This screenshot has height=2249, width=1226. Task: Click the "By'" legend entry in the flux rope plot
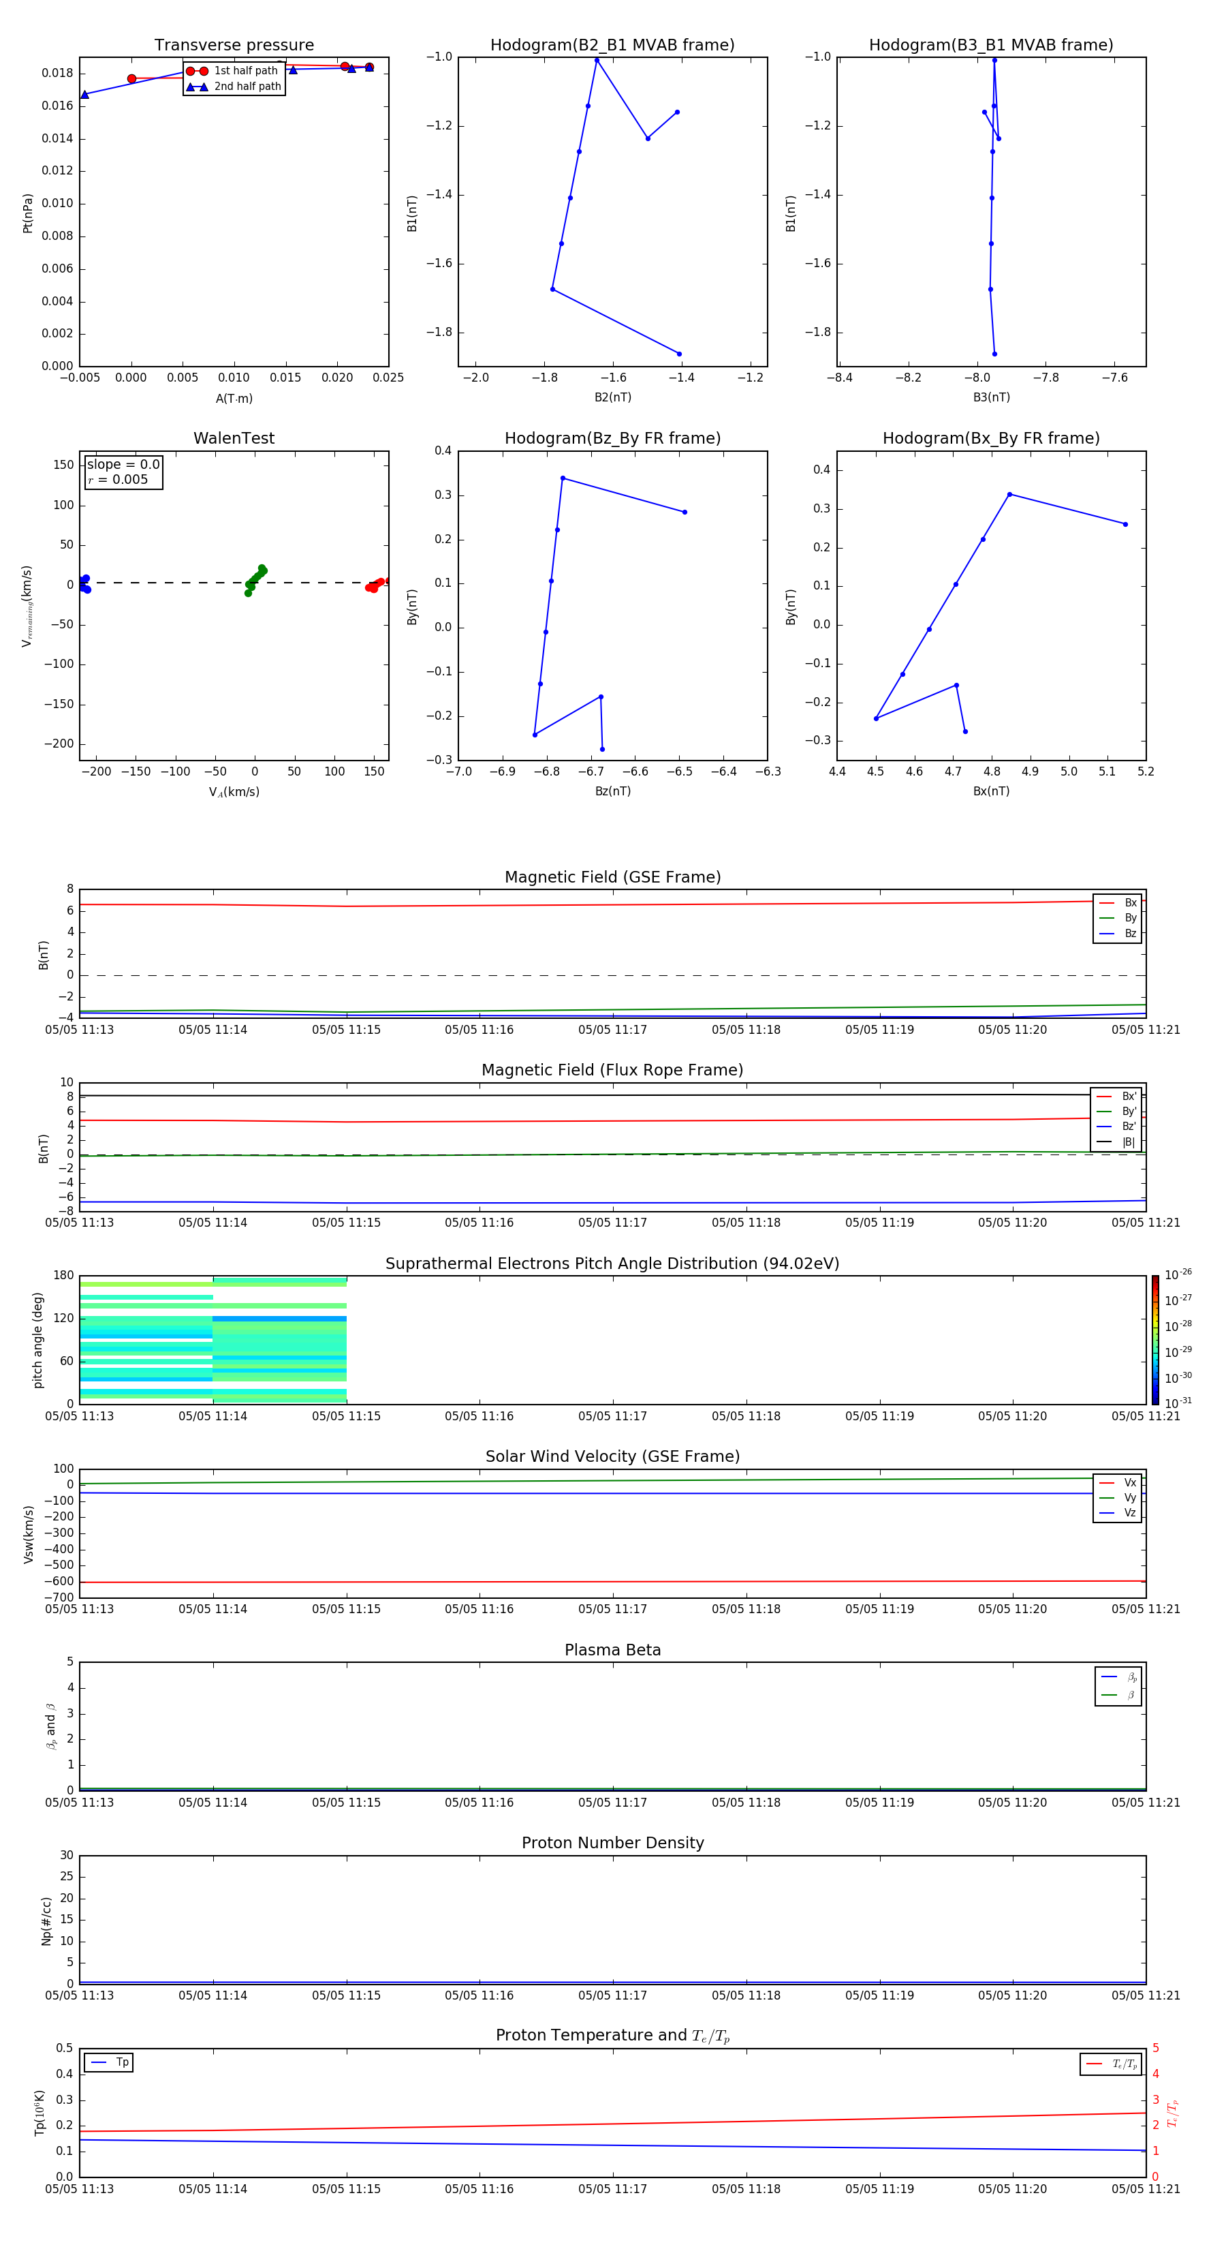pos(1116,1112)
